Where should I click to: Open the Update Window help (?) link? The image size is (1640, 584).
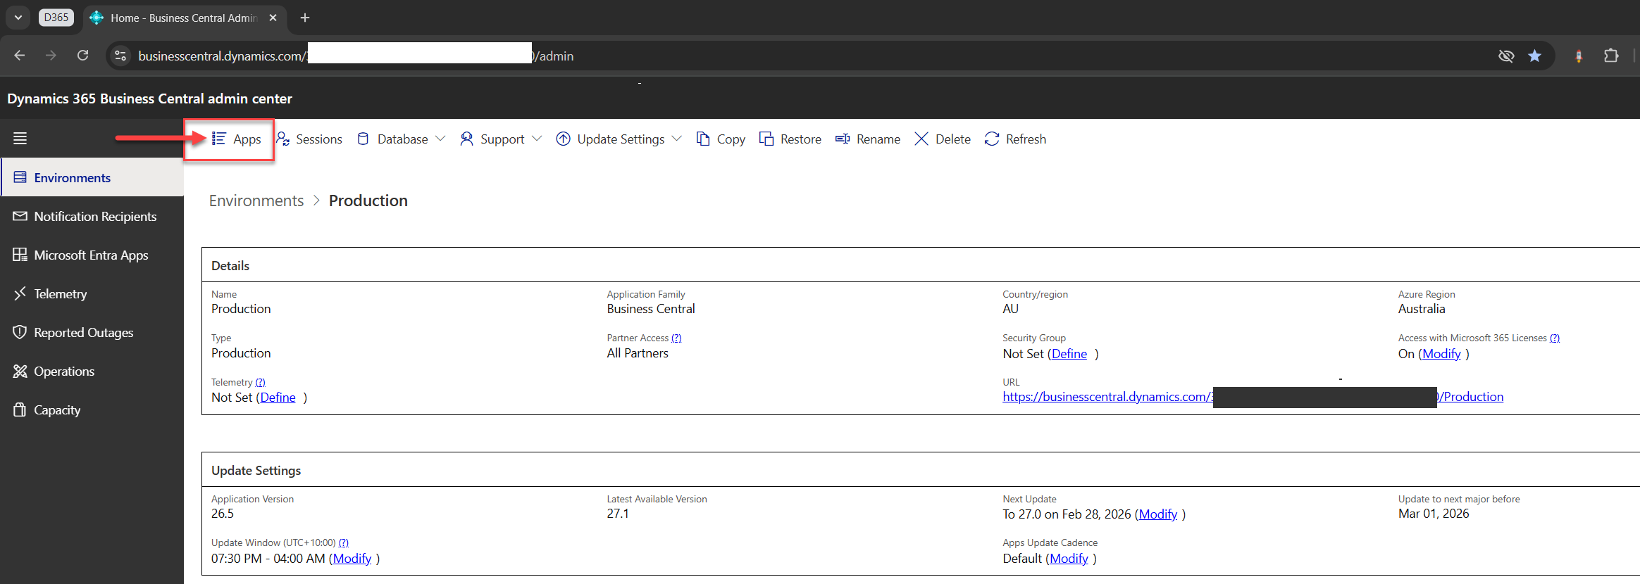click(344, 543)
